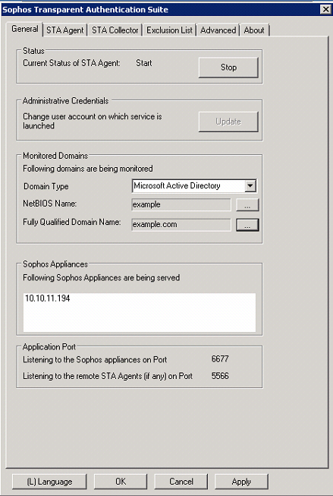Click Change user account description text
Screen dimensions: 333x496
coord(93,122)
